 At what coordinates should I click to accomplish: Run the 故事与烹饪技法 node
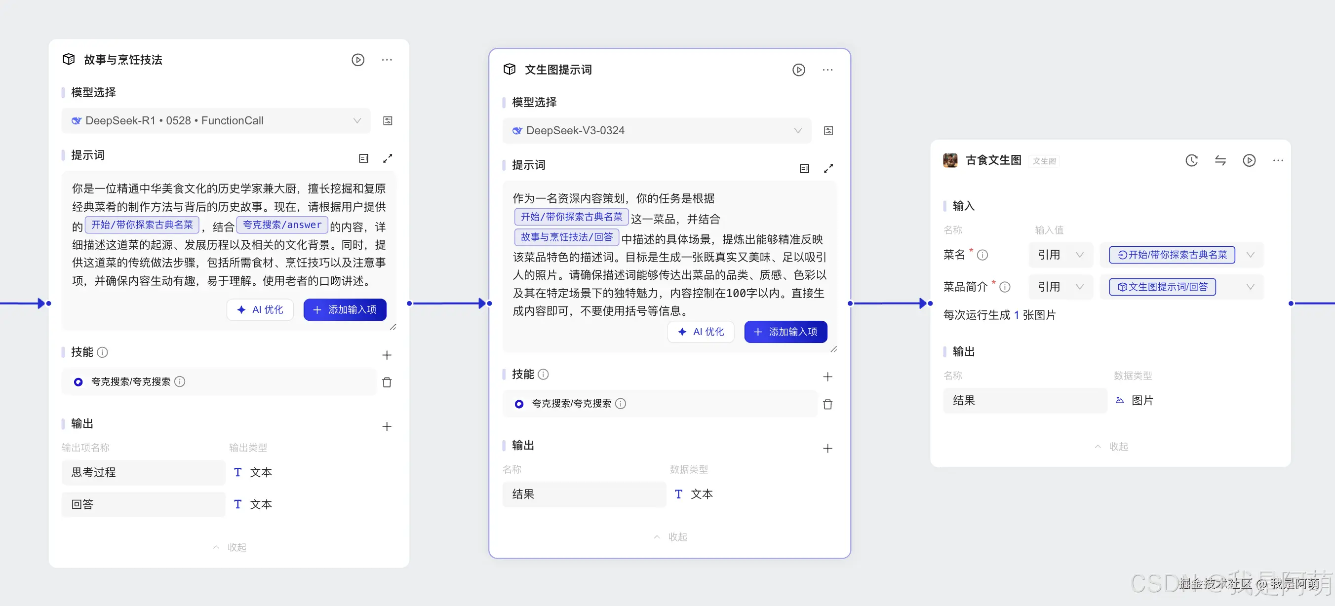tap(357, 60)
